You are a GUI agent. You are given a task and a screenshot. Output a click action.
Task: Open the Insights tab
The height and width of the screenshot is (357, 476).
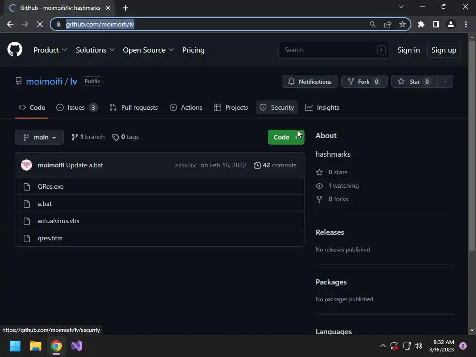(x=322, y=107)
